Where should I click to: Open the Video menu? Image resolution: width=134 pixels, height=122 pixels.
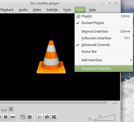[37, 10]
